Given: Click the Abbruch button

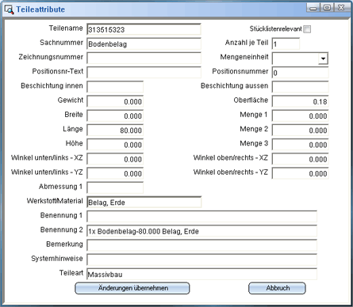Looking at the screenshot, I should [277, 288].
